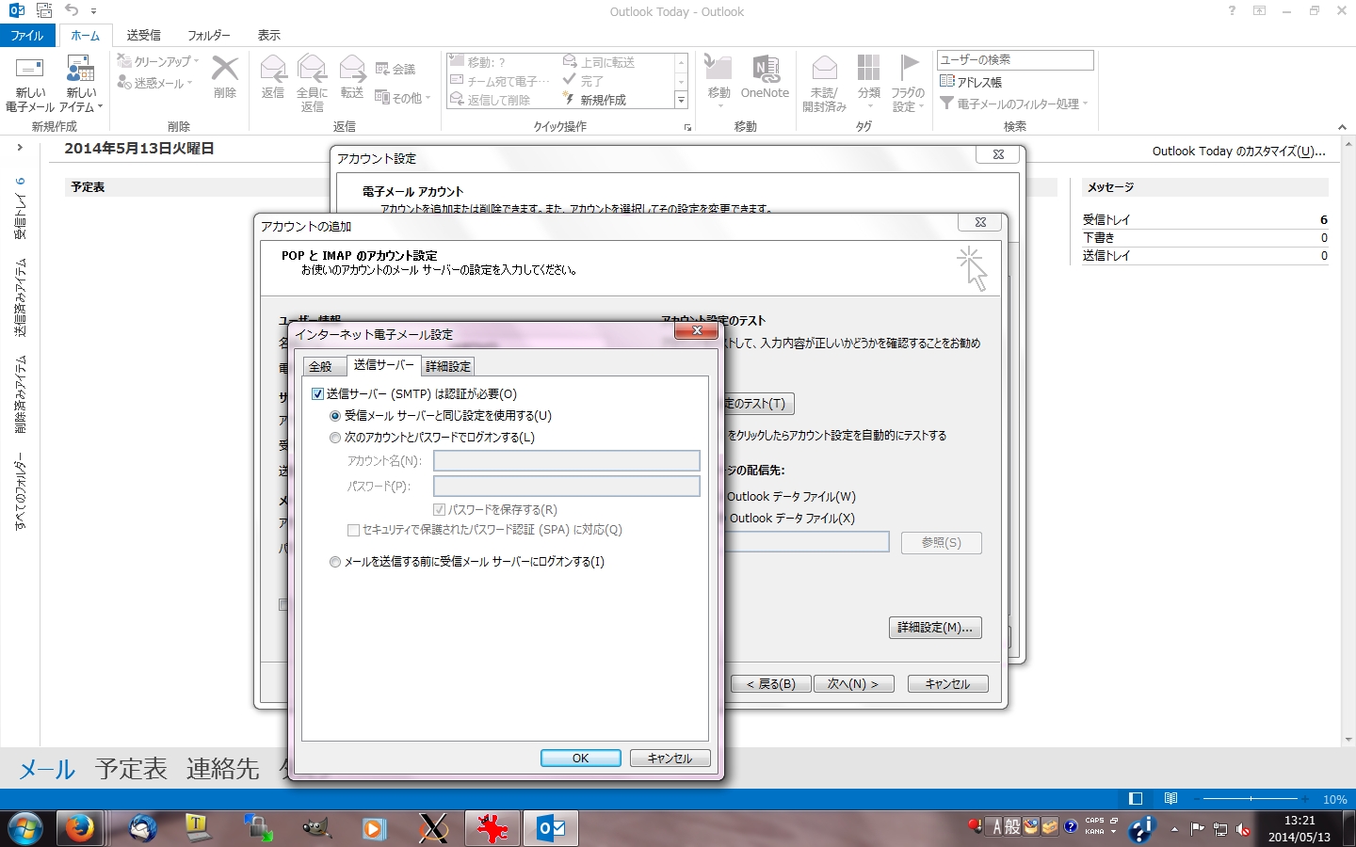The width and height of the screenshot is (1356, 847).
Task: Open Contacts (連絡先) in navigation bar
Action: coord(222,769)
